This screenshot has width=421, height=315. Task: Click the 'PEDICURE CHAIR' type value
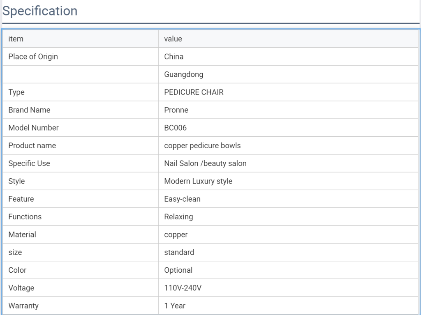(x=194, y=92)
